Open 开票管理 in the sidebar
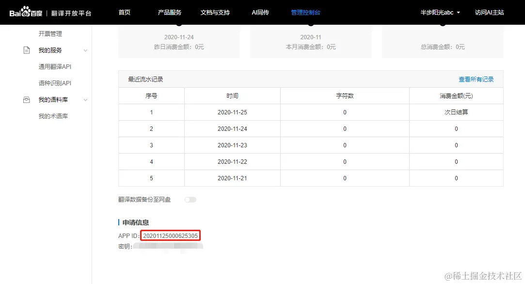The width and height of the screenshot is (525, 284). point(50,34)
